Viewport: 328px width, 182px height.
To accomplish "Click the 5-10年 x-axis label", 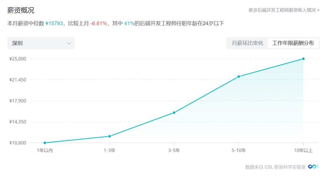I will point(239,150).
